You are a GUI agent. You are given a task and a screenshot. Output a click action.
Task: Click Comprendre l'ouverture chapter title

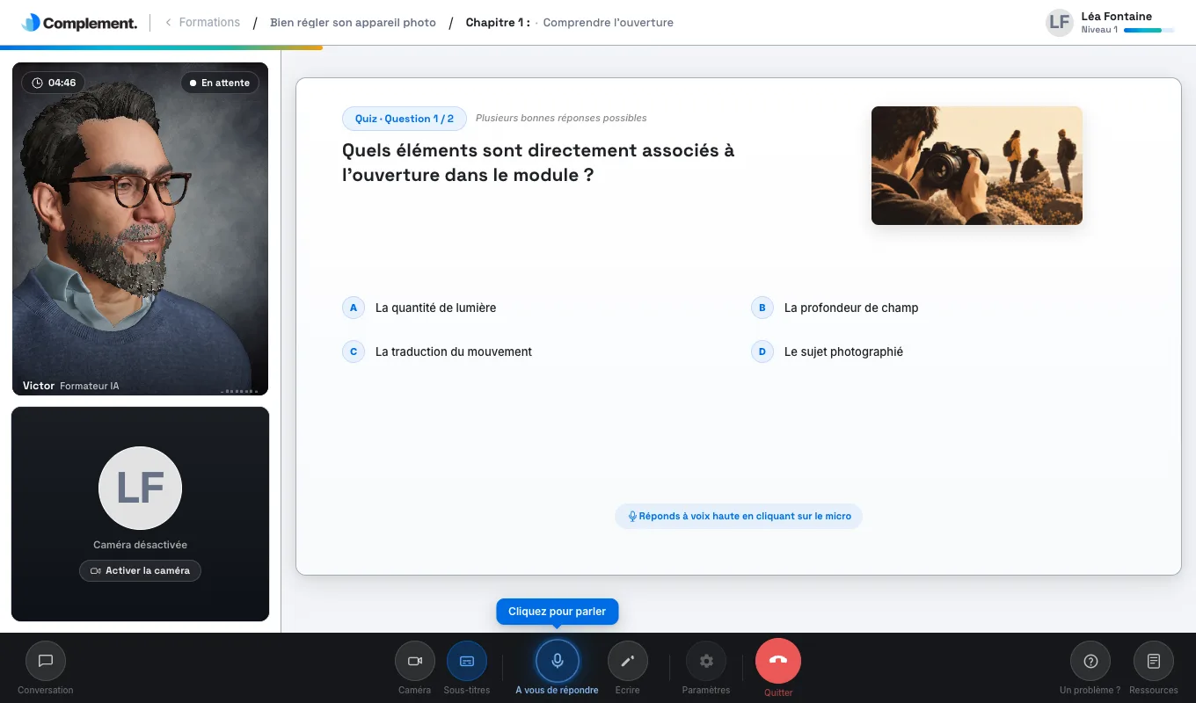[x=609, y=23]
